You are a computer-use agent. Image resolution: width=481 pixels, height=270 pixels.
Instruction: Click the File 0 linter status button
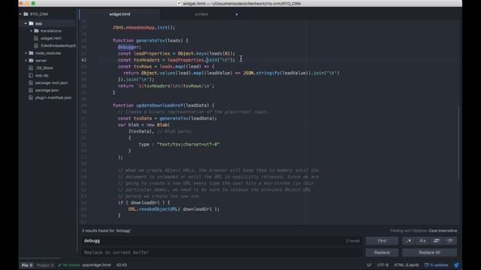[27, 265]
